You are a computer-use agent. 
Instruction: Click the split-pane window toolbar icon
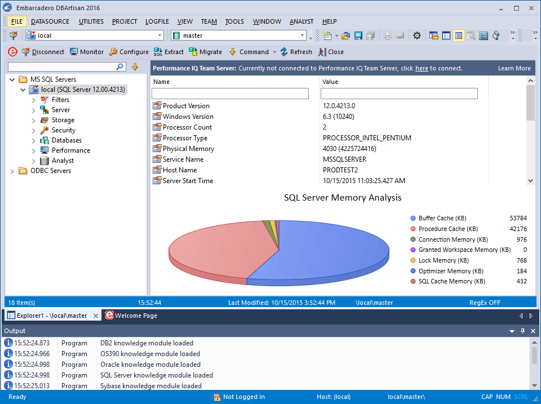coord(446,35)
